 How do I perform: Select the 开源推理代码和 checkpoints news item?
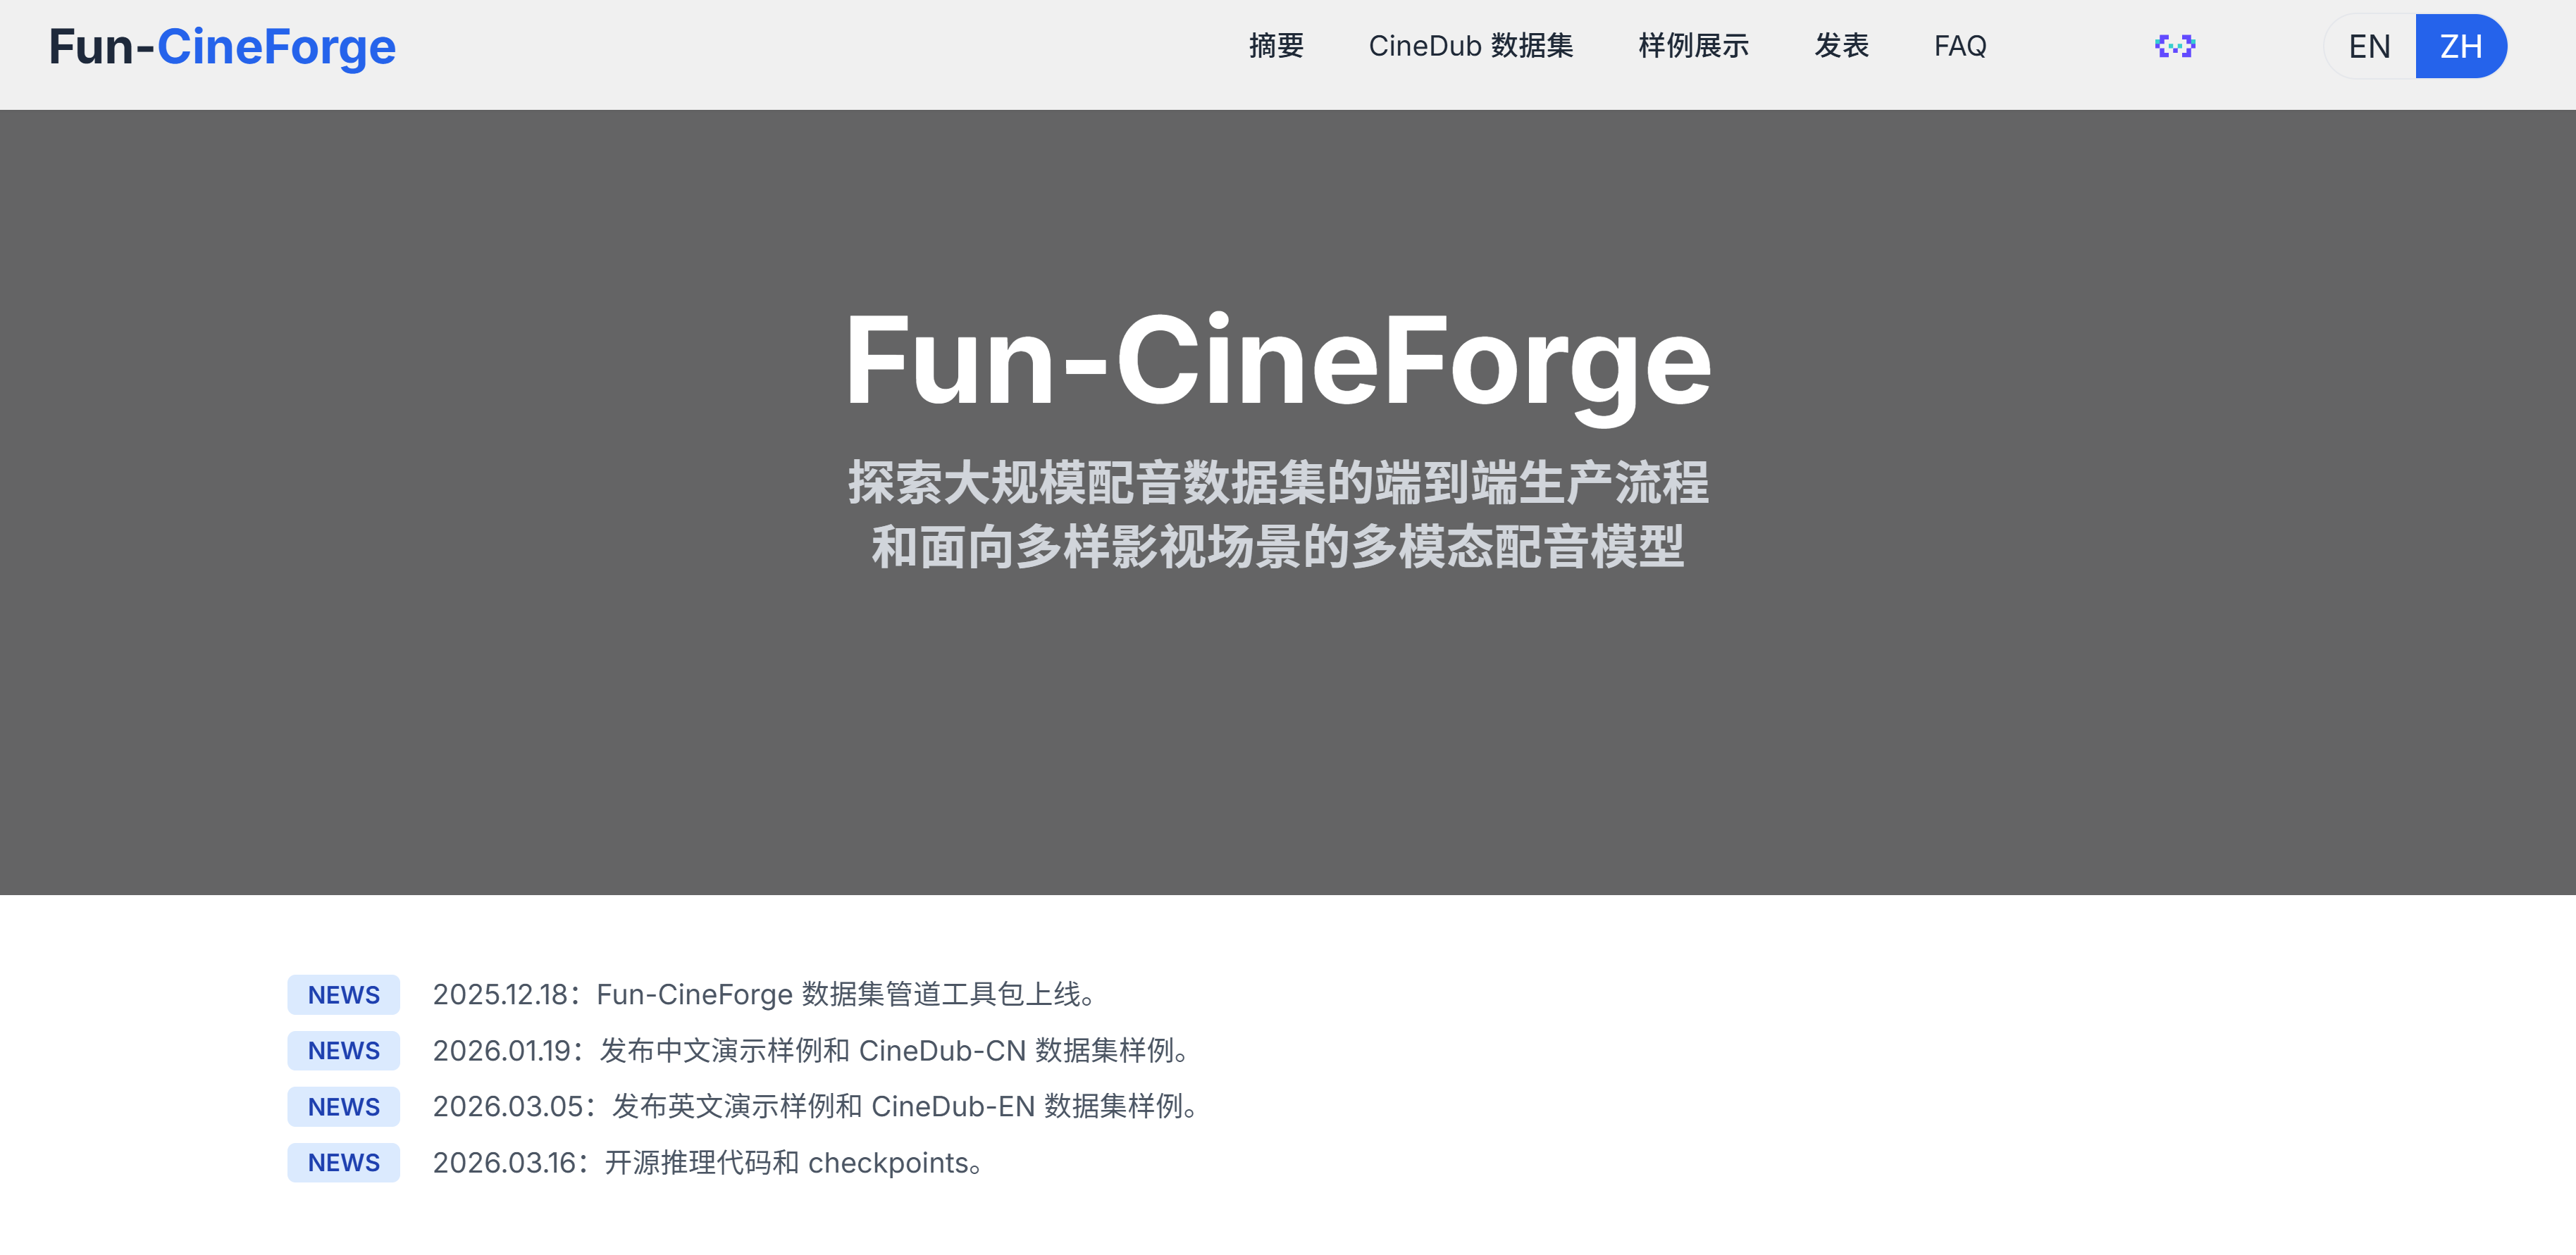(709, 1163)
